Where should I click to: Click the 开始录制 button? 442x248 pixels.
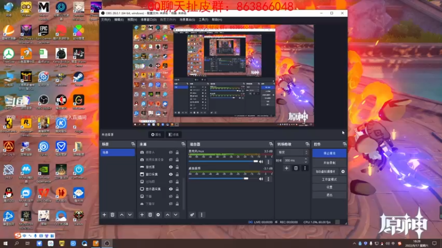click(329, 163)
